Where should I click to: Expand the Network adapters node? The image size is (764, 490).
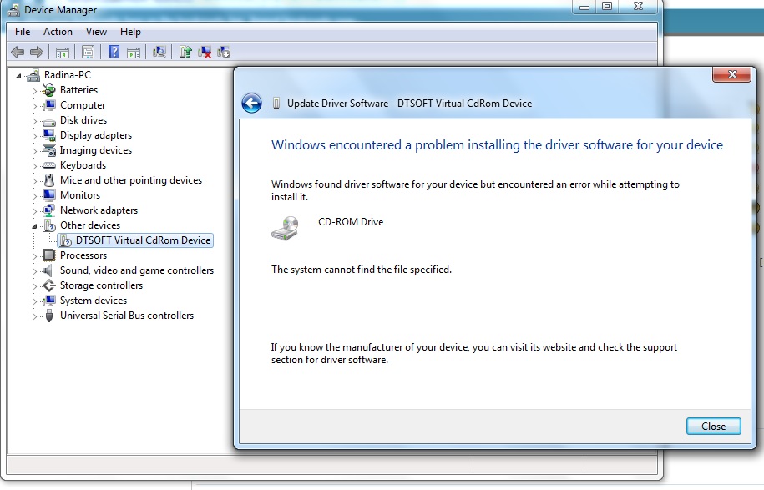(34, 211)
